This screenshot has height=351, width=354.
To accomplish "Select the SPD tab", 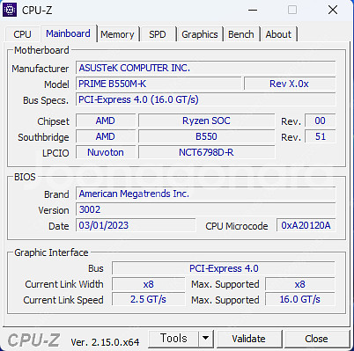I will coord(158,34).
